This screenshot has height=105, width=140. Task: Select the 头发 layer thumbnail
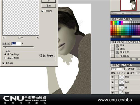tap(122, 82)
